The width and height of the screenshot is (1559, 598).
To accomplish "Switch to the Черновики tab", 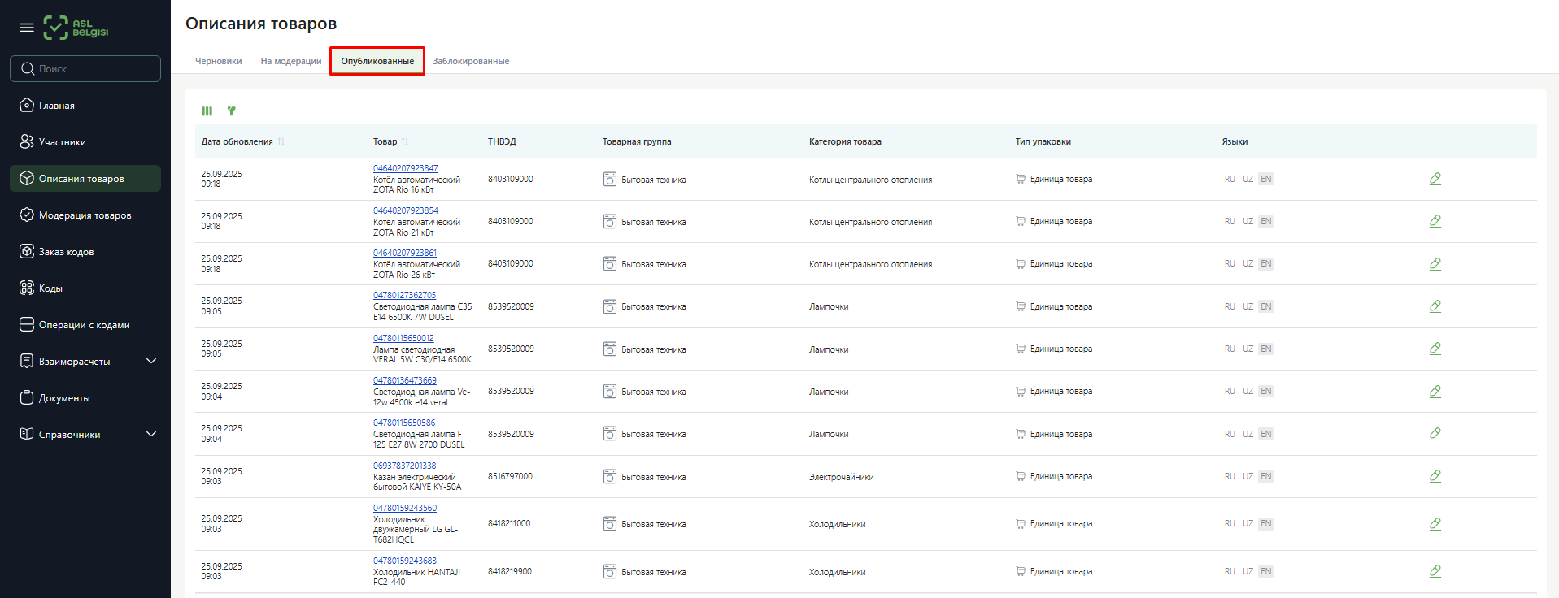I will (218, 61).
